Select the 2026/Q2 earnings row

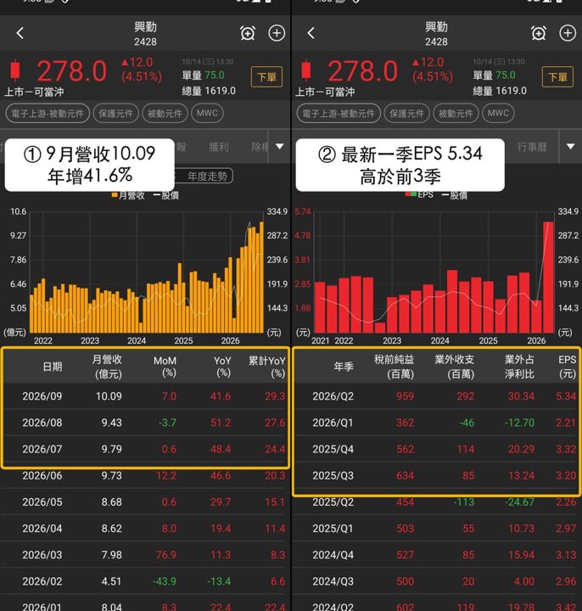[436, 396]
